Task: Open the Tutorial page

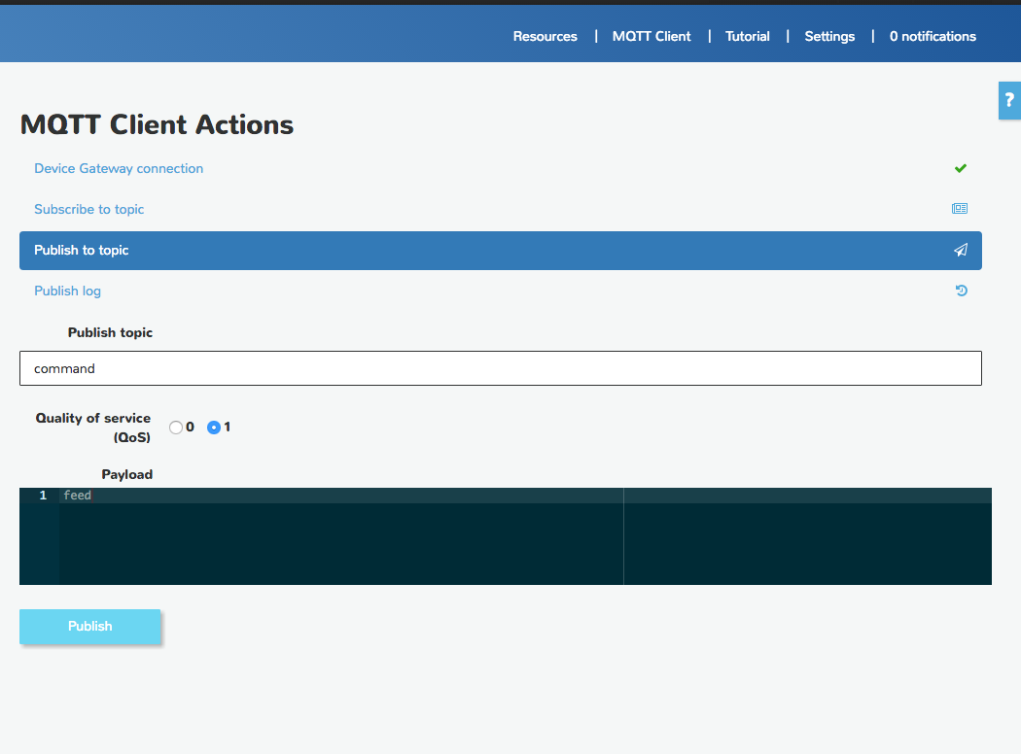Action: pyautogui.click(x=748, y=36)
